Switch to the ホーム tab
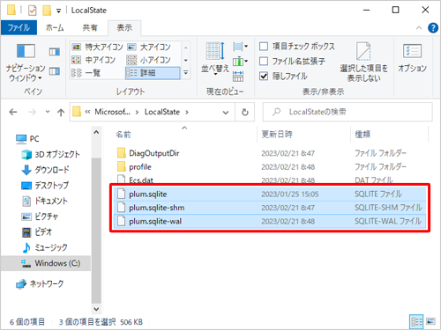The height and width of the screenshot is (330, 441). click(x=55, y=28)
